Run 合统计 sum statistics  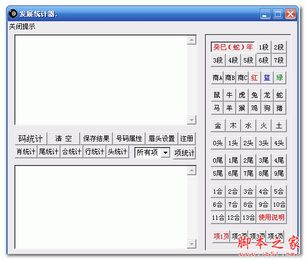pos(72,152)
